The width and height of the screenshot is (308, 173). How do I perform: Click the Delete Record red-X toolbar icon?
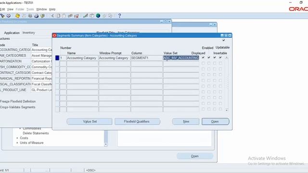(x=77, y=16)
